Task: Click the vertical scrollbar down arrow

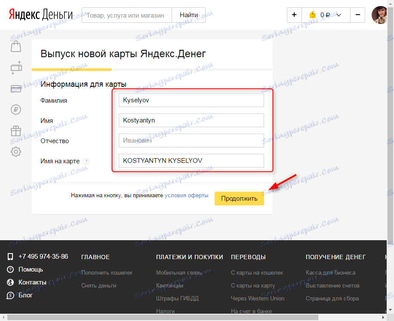Action: pyautogui.click(x=391, y=310)
